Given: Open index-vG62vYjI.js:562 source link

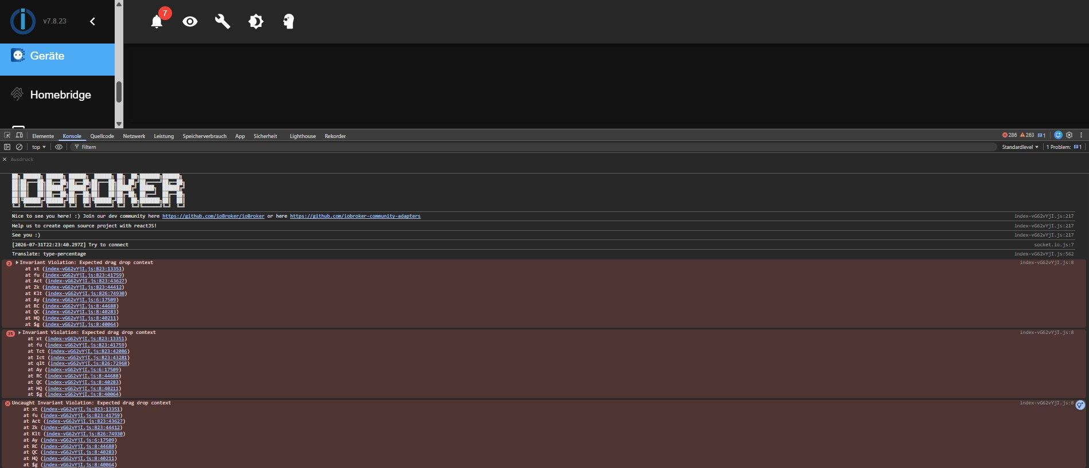Looking at the screenshot, I should (1044, 254).
